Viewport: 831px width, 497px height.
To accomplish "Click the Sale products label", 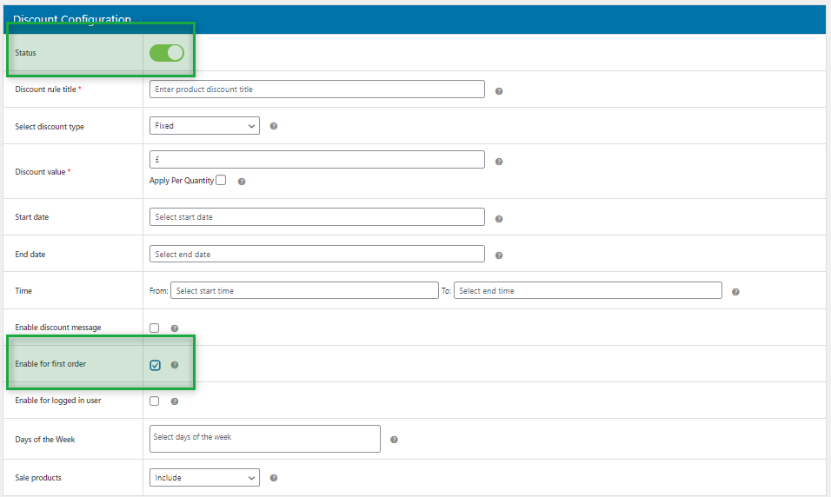I will (x=38, y=478).
